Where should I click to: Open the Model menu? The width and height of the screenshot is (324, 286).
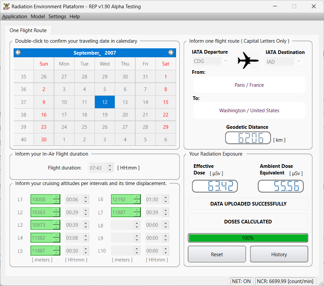[x=38, y=17]
